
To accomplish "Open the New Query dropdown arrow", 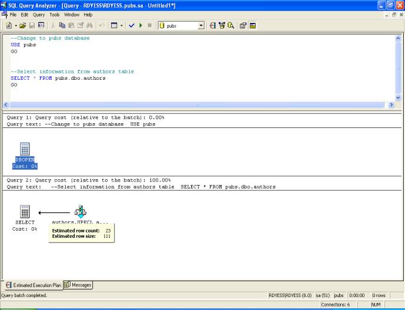I will (x=16, y=25).
